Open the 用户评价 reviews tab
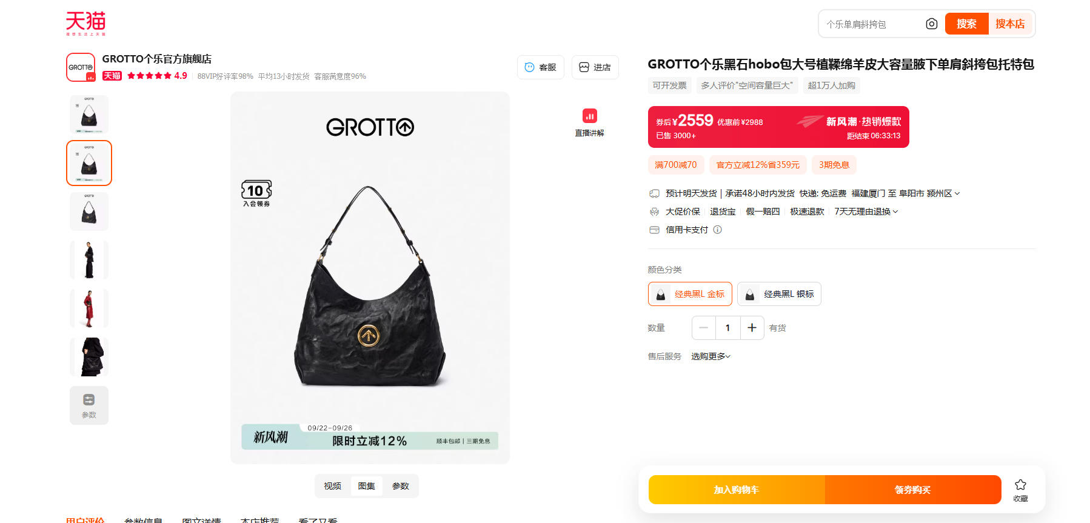 click(85, 519)
